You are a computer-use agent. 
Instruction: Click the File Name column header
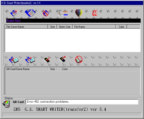[x=94, y=27]
